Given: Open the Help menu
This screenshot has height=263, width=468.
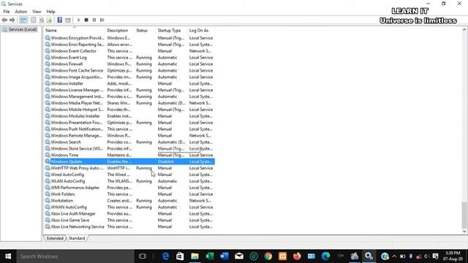Looking at the screenshot, I should pos(50,12).
